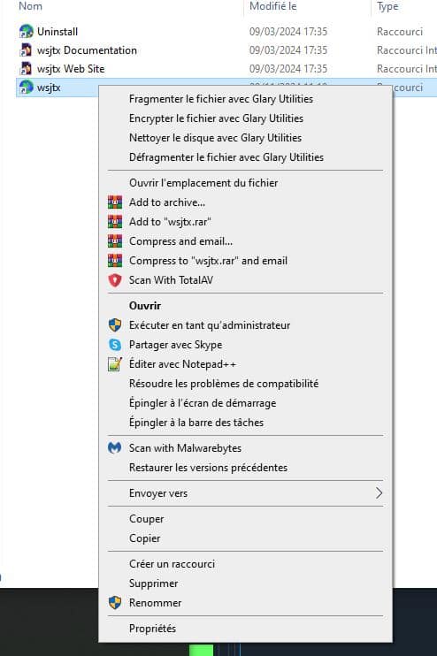Click the shield icon beside Renommer
Screen dimensions: 437x656
[x=115, y=602]
